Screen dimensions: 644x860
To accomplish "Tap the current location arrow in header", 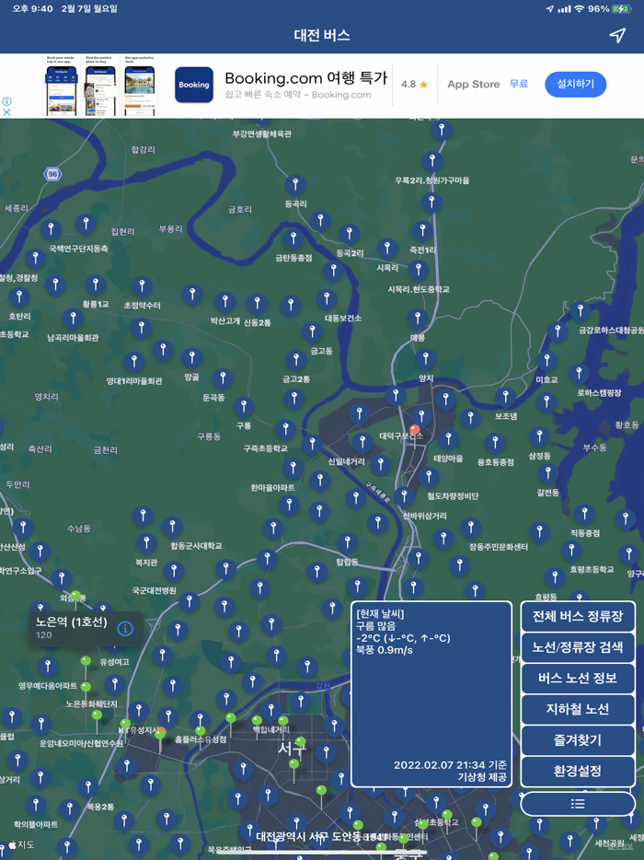I will (x=617, y=36).
